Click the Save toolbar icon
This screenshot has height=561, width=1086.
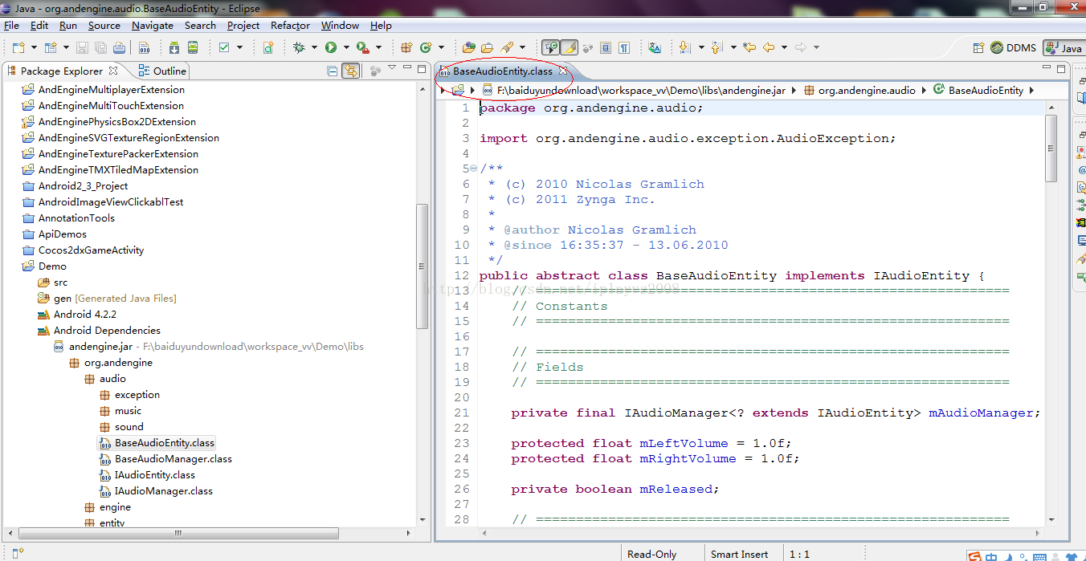tap(82, 47)
